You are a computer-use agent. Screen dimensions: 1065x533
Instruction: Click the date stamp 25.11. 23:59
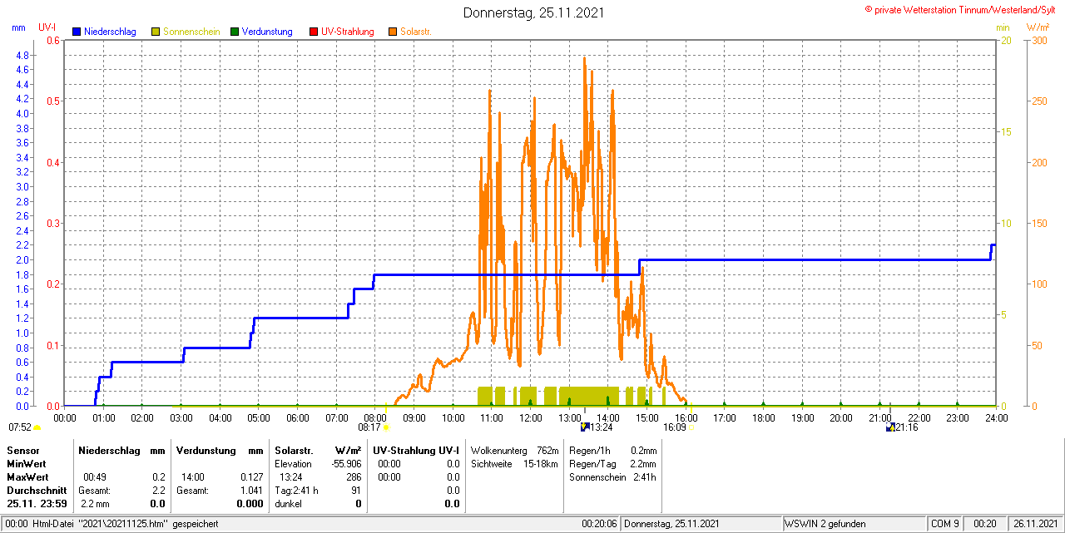(37, 504)
